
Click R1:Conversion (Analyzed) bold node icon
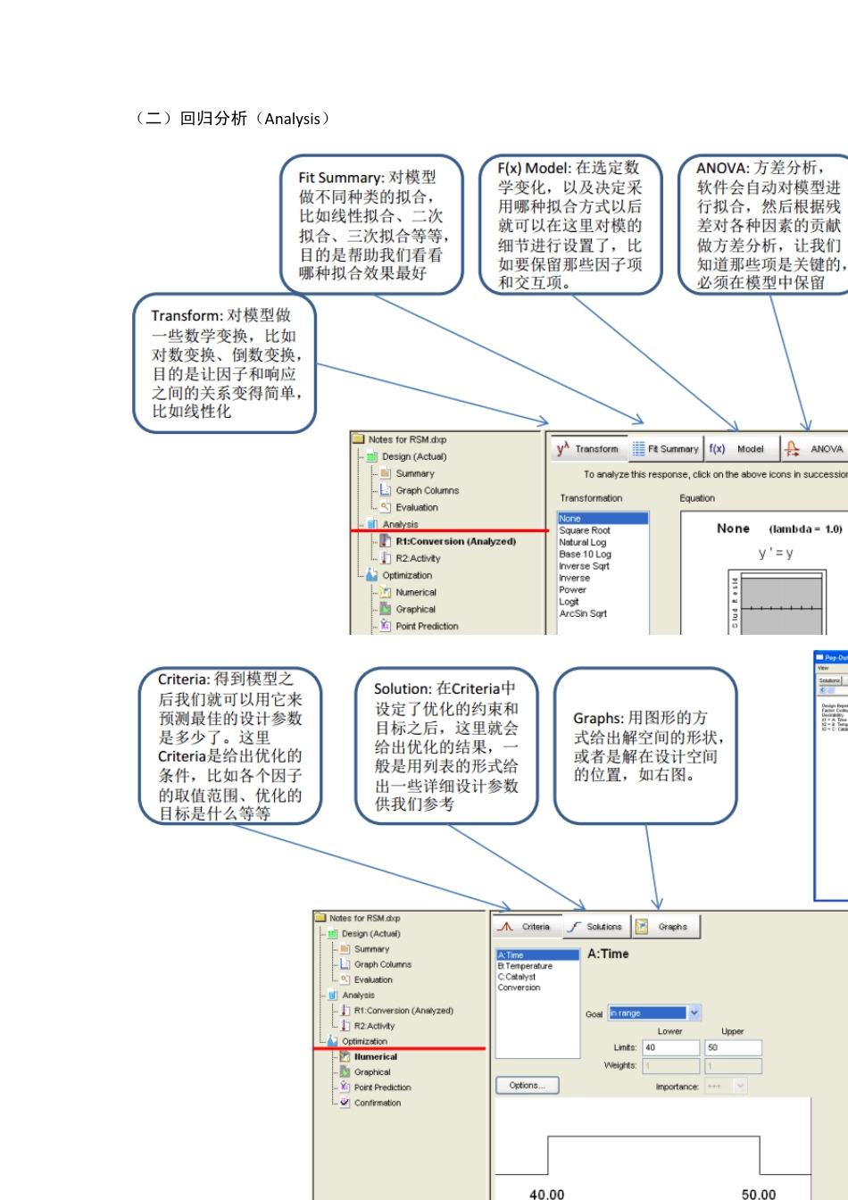[386, 541]
